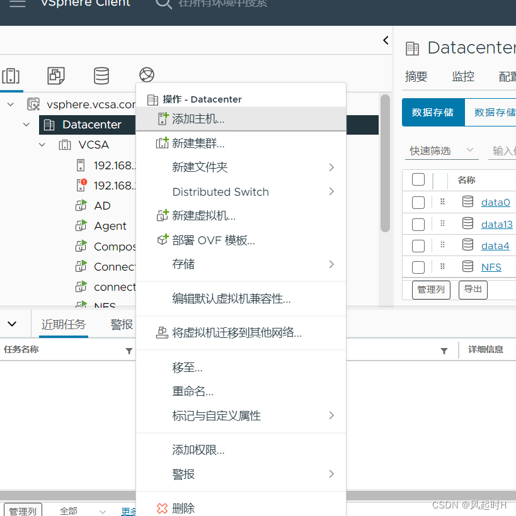Click the drag handle on the data13 row

[442, 223]
